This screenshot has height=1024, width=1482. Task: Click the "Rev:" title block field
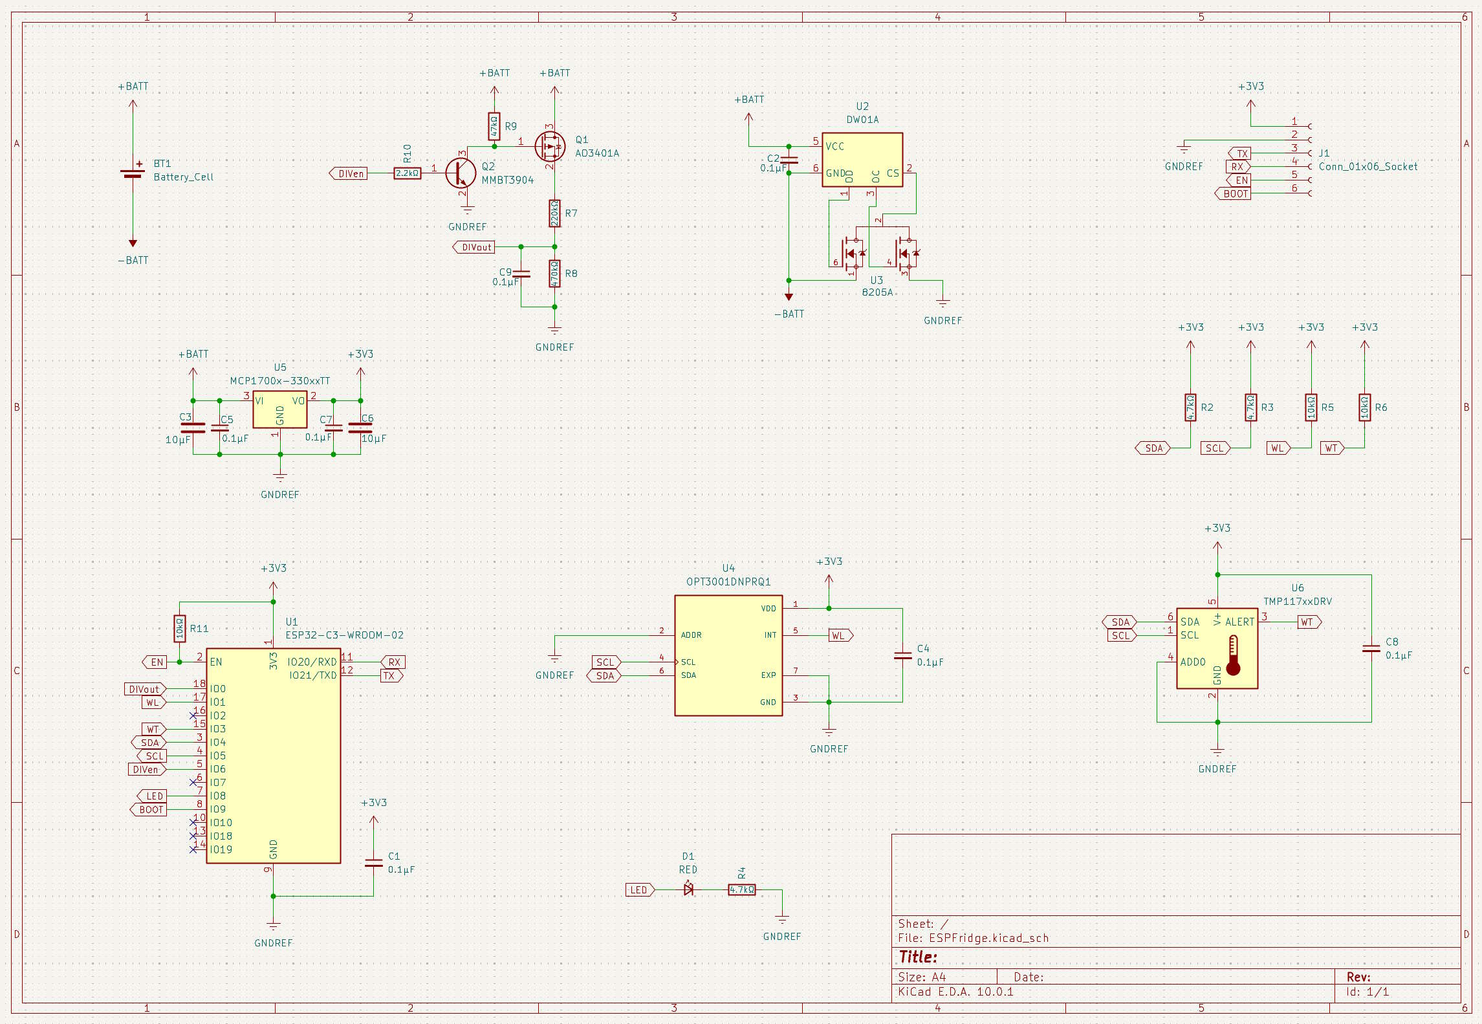point(1358,977)
